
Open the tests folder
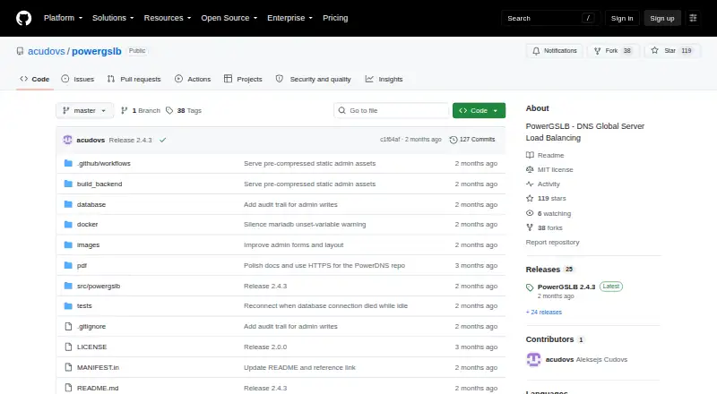pos(84,305)
